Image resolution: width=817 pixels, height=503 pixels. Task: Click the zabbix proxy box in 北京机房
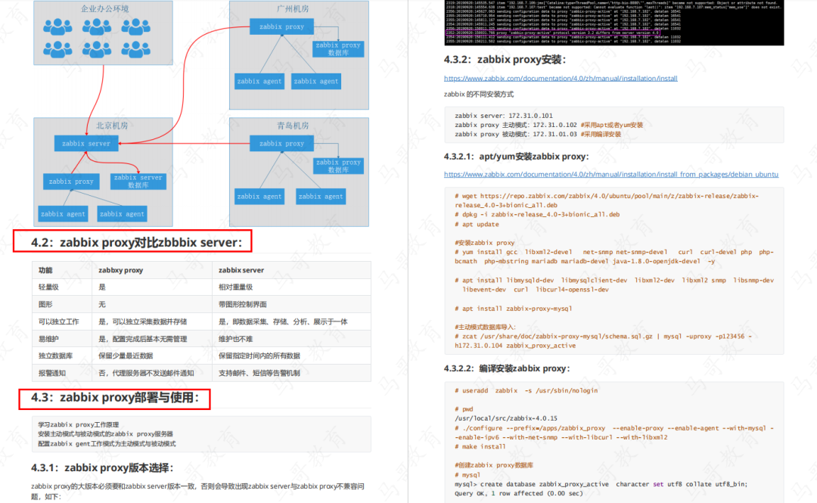71,182
